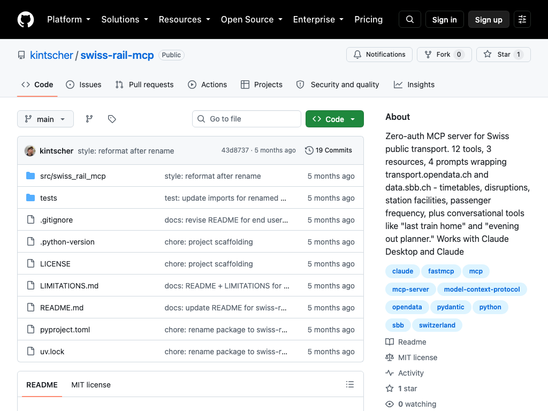Image resolution: width=548 pixels, height=411 pixels.
Task: Star the repository with Star button
Action: pos(503,55)
